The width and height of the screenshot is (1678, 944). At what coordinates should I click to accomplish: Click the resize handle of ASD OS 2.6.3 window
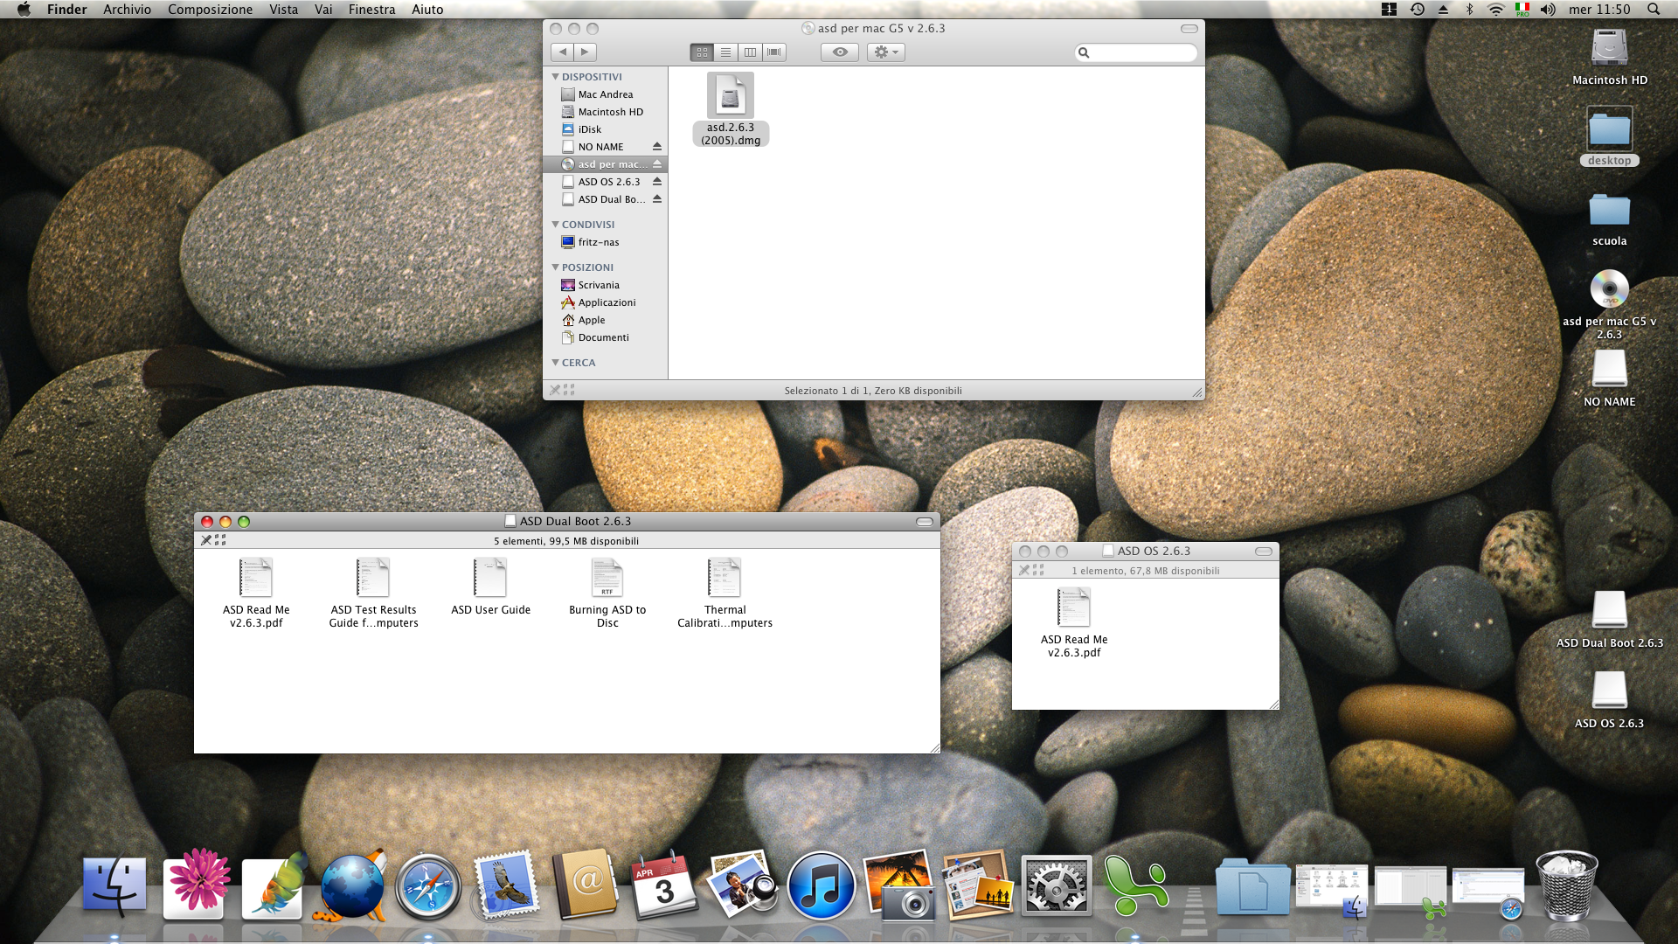tap(1272, 703)
